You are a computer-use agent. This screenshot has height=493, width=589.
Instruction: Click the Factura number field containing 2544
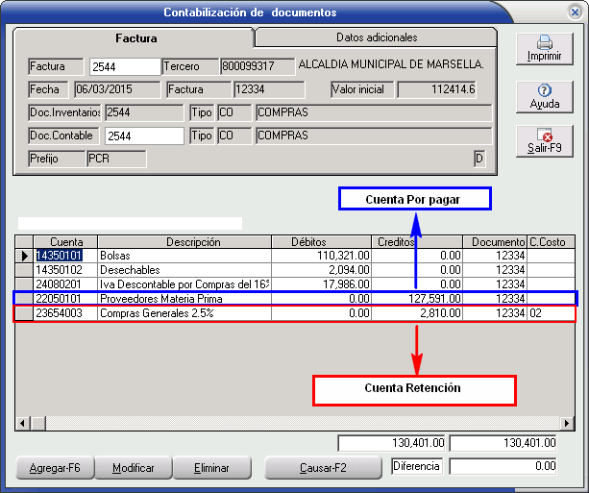click(124, 66)
